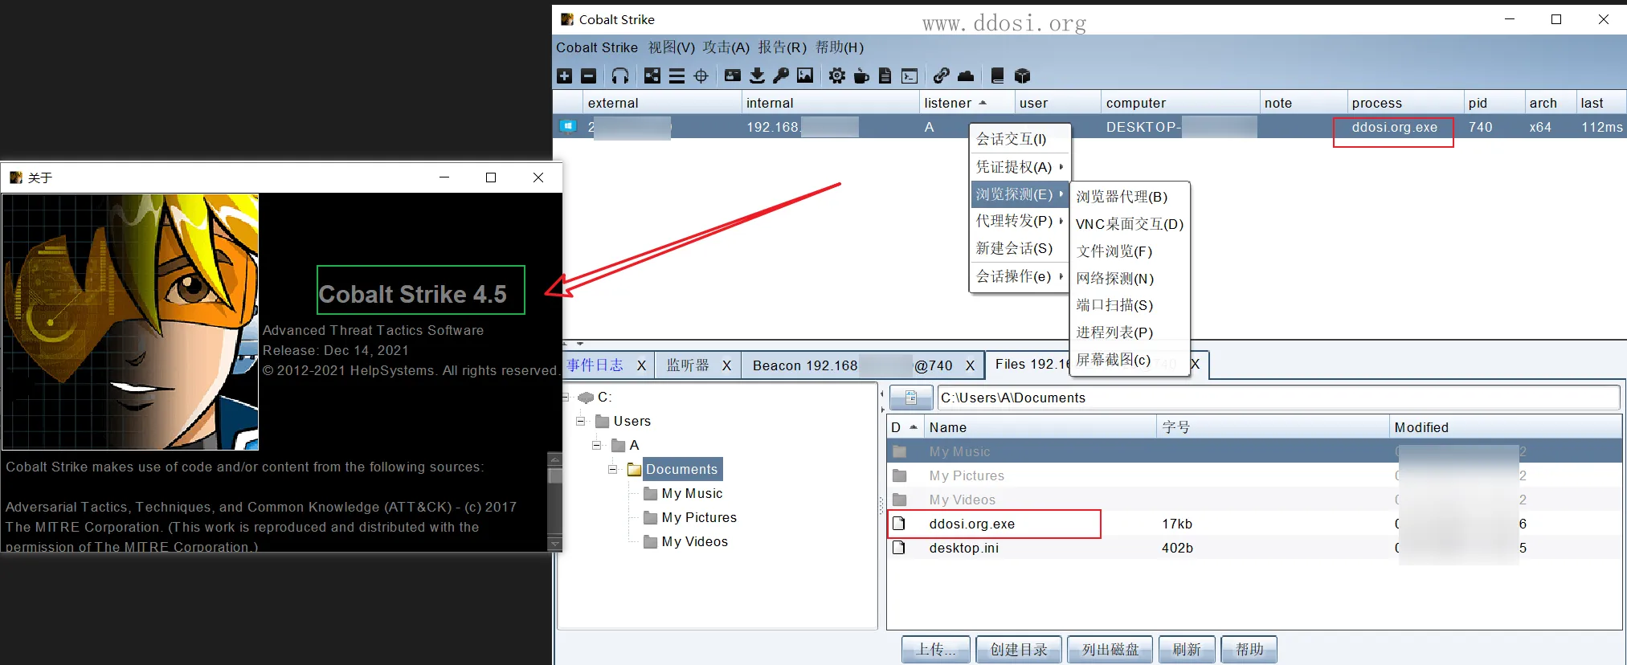Choose 新建会话(S) in the context menu
This screenshot has height=665, width=1627.
pyautogui.click(x=1020, y=248)
